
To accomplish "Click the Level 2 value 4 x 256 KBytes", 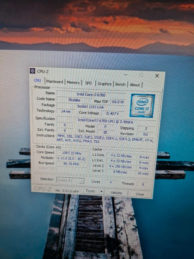I will pos(121,167).
